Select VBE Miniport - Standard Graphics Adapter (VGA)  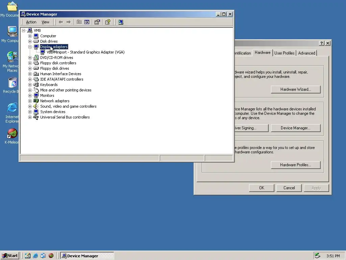tap(85, 52)
